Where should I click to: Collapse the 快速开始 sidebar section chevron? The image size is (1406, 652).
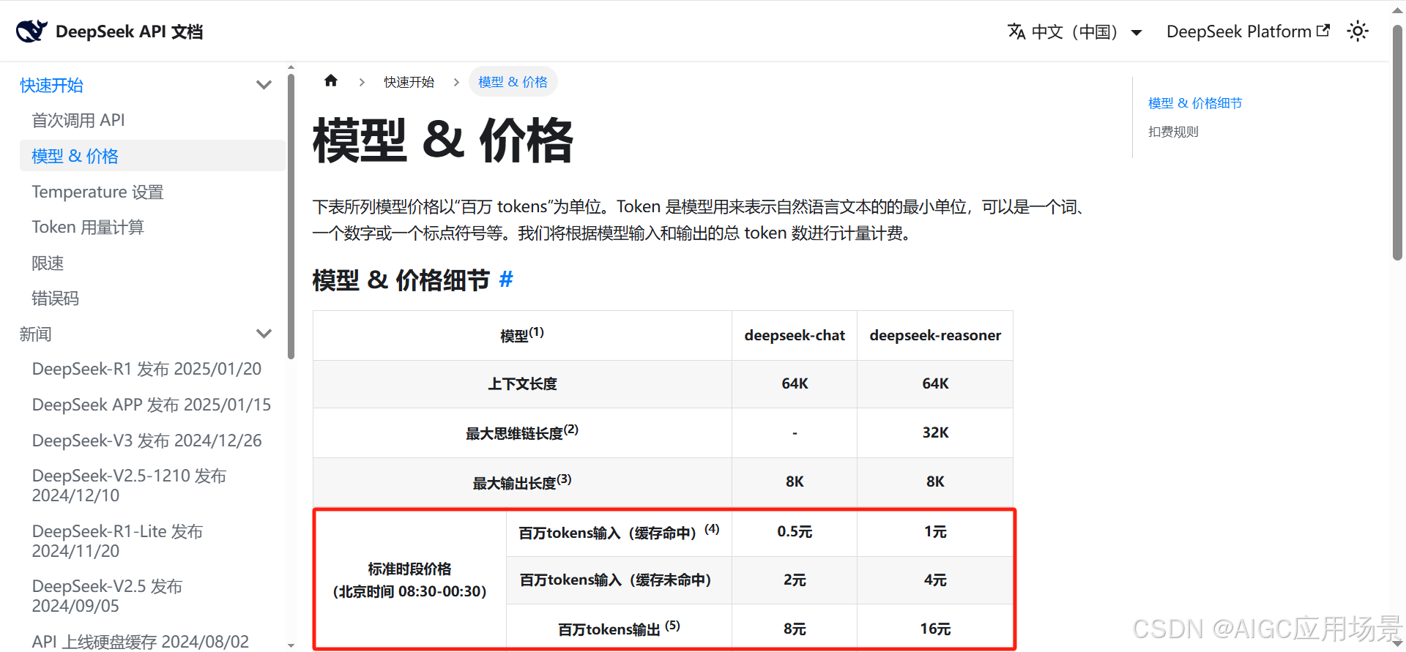click(264, 85)
